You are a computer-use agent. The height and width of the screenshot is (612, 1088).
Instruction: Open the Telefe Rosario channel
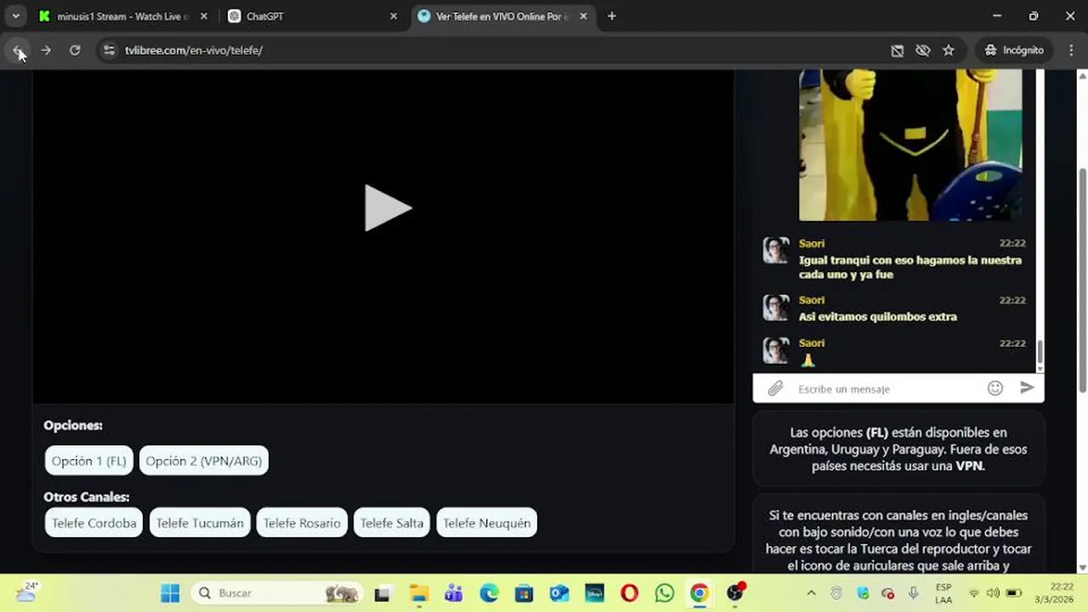point(302,523)
